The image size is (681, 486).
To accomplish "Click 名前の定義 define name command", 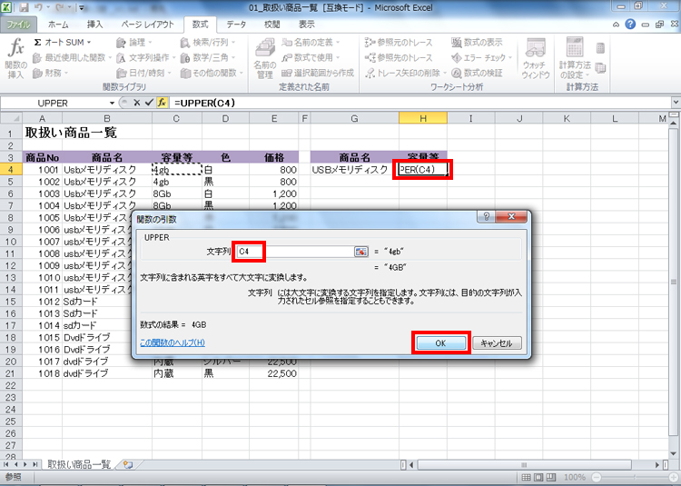I will click(x=311, y=43).
